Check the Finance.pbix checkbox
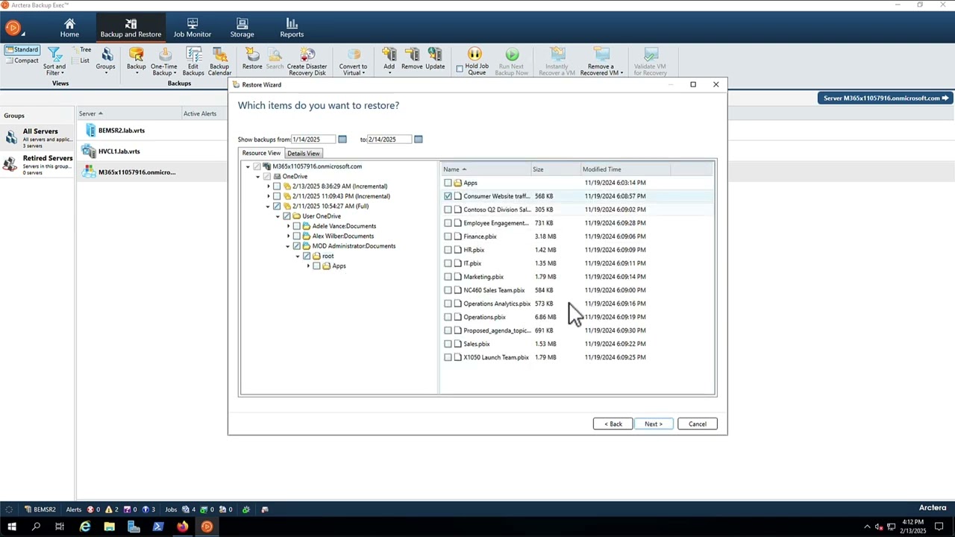The height and width of the screenshot is (537, 955). coord(448,236)
